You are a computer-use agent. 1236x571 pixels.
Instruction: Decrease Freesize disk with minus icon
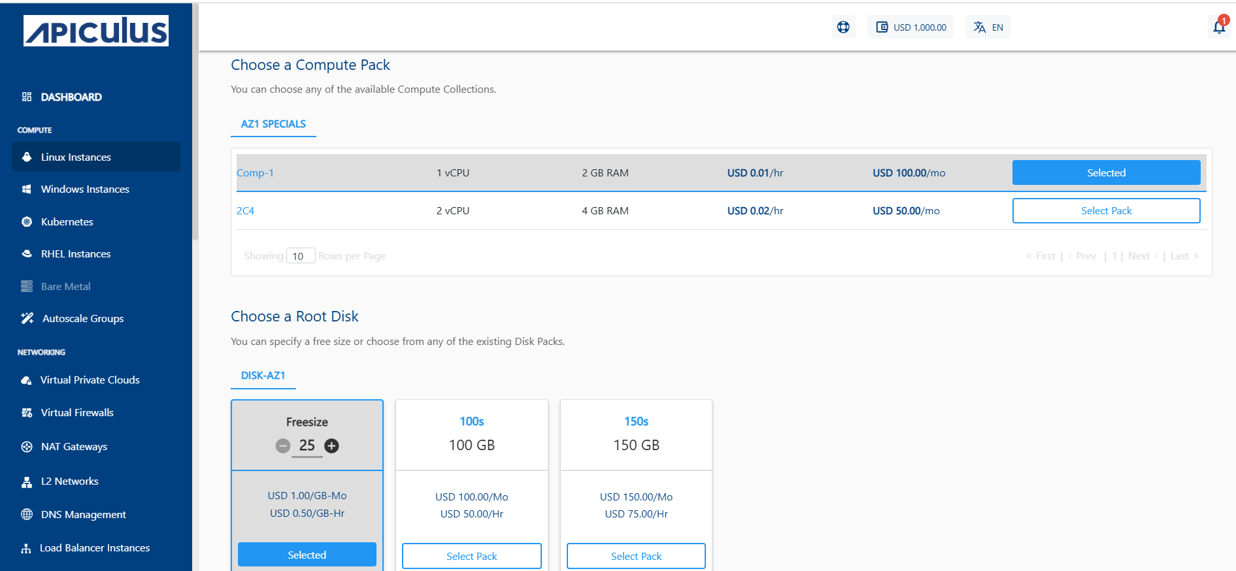point(283,446)
